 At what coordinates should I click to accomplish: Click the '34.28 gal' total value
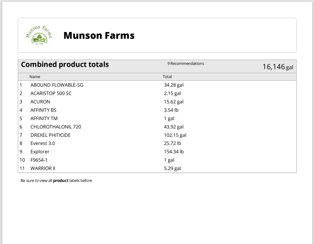[174, 85]
